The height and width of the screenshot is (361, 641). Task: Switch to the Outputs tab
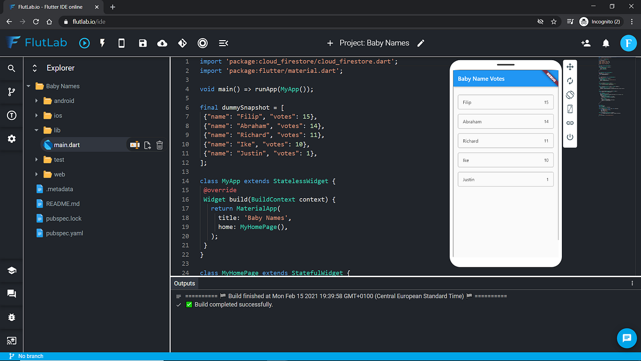click(184, 283)
